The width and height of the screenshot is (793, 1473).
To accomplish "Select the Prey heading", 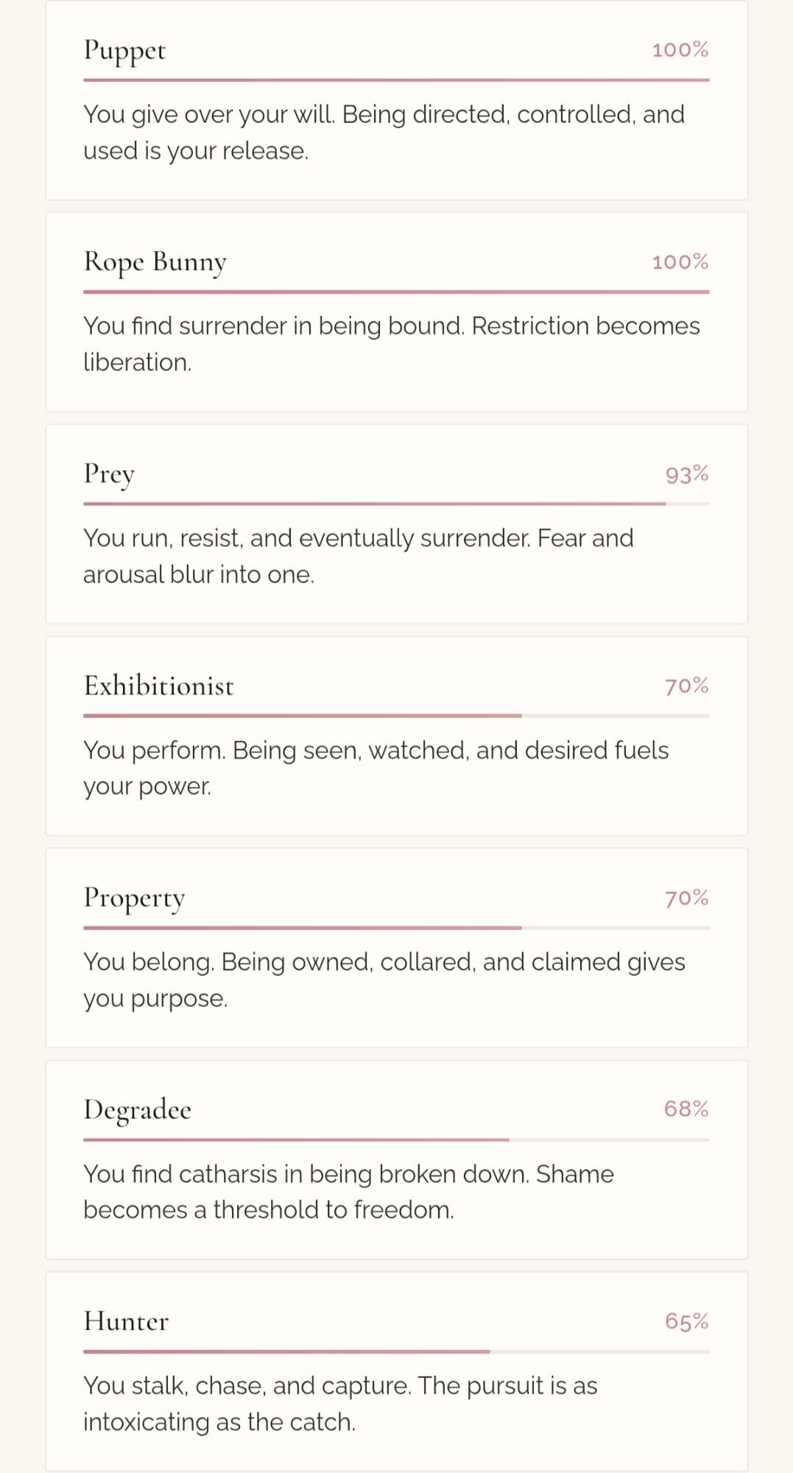I will pyautogui.click(x=109, y=474).
